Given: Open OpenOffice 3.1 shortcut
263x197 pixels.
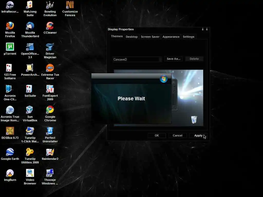Looking at the screenshot, I should (x=30, y=51).
